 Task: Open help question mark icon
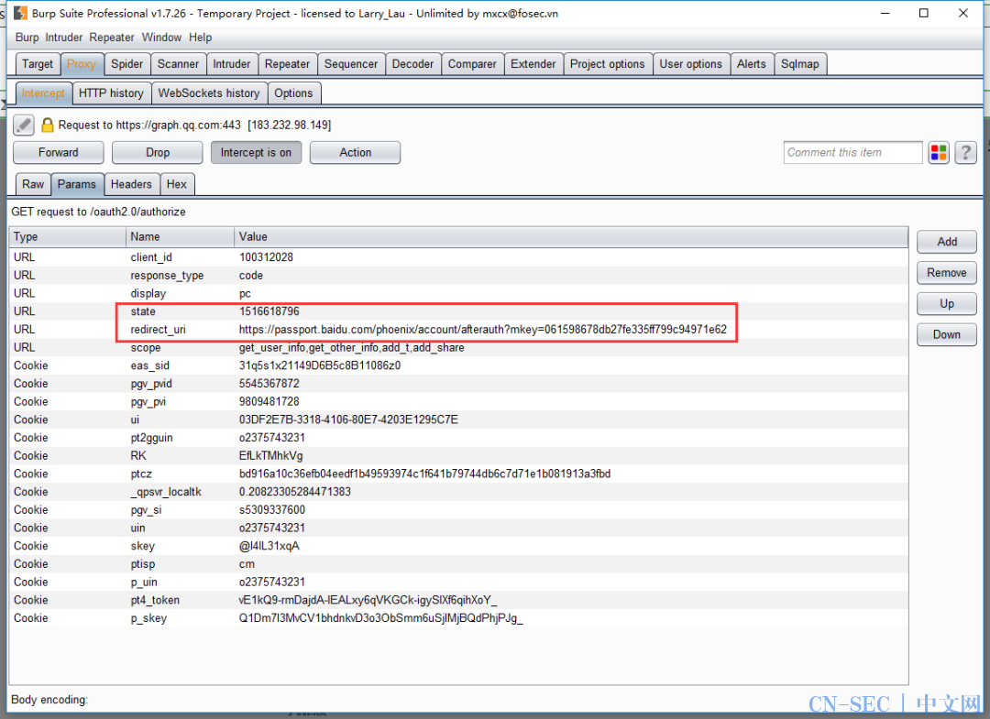[965, 153]
